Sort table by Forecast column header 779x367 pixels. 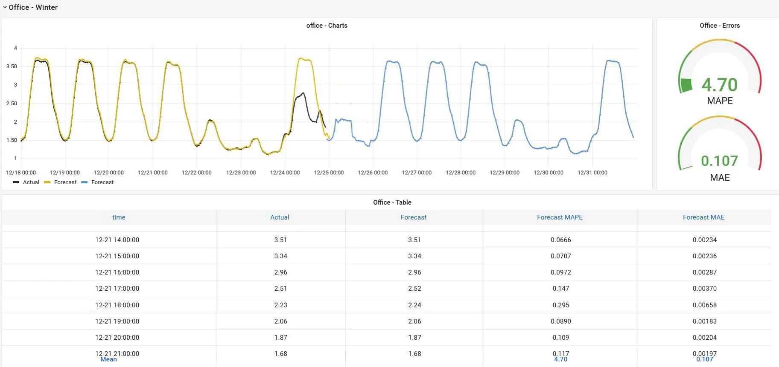413,217
